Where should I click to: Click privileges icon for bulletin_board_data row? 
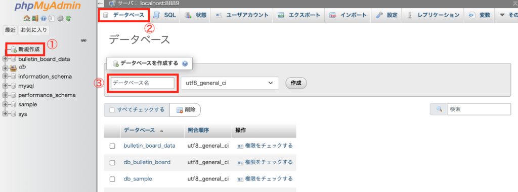click(240, 146)
